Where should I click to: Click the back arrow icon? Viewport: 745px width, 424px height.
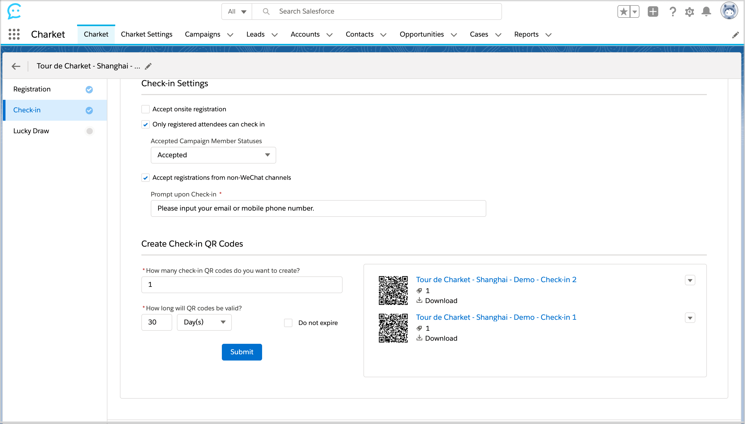tap(16, 66)
